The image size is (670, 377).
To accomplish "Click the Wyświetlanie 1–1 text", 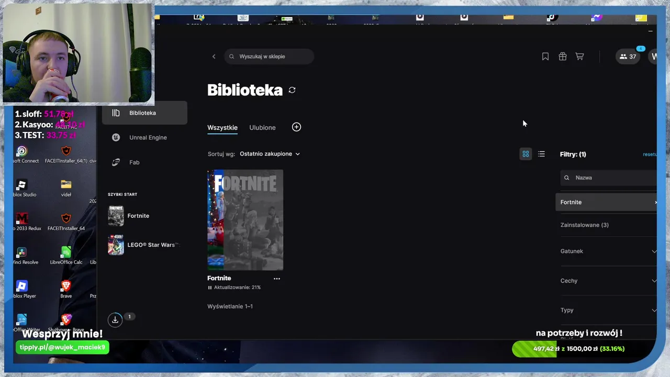I will [230, 306].
